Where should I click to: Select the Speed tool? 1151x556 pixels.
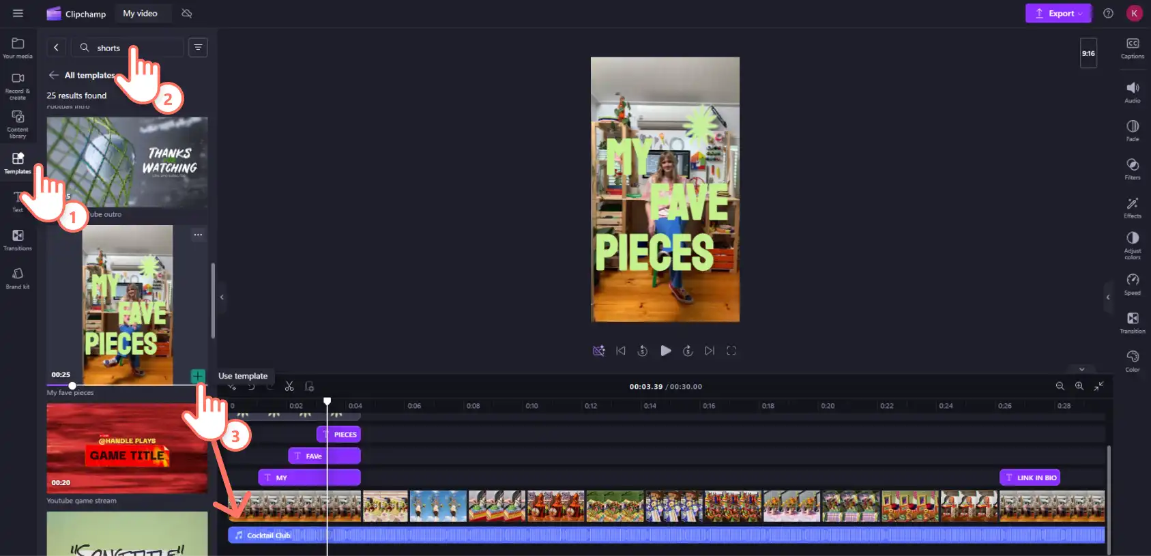1132,284
